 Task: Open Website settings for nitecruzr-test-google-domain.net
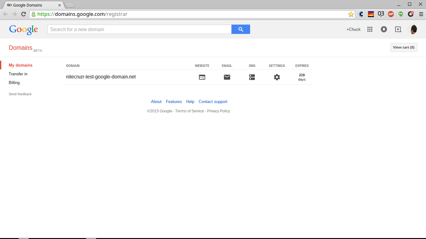(202, 77)
